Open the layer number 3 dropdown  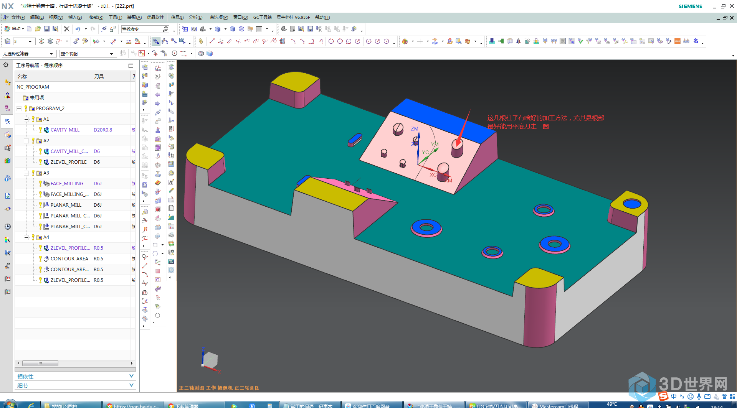(x=24, y=41)
